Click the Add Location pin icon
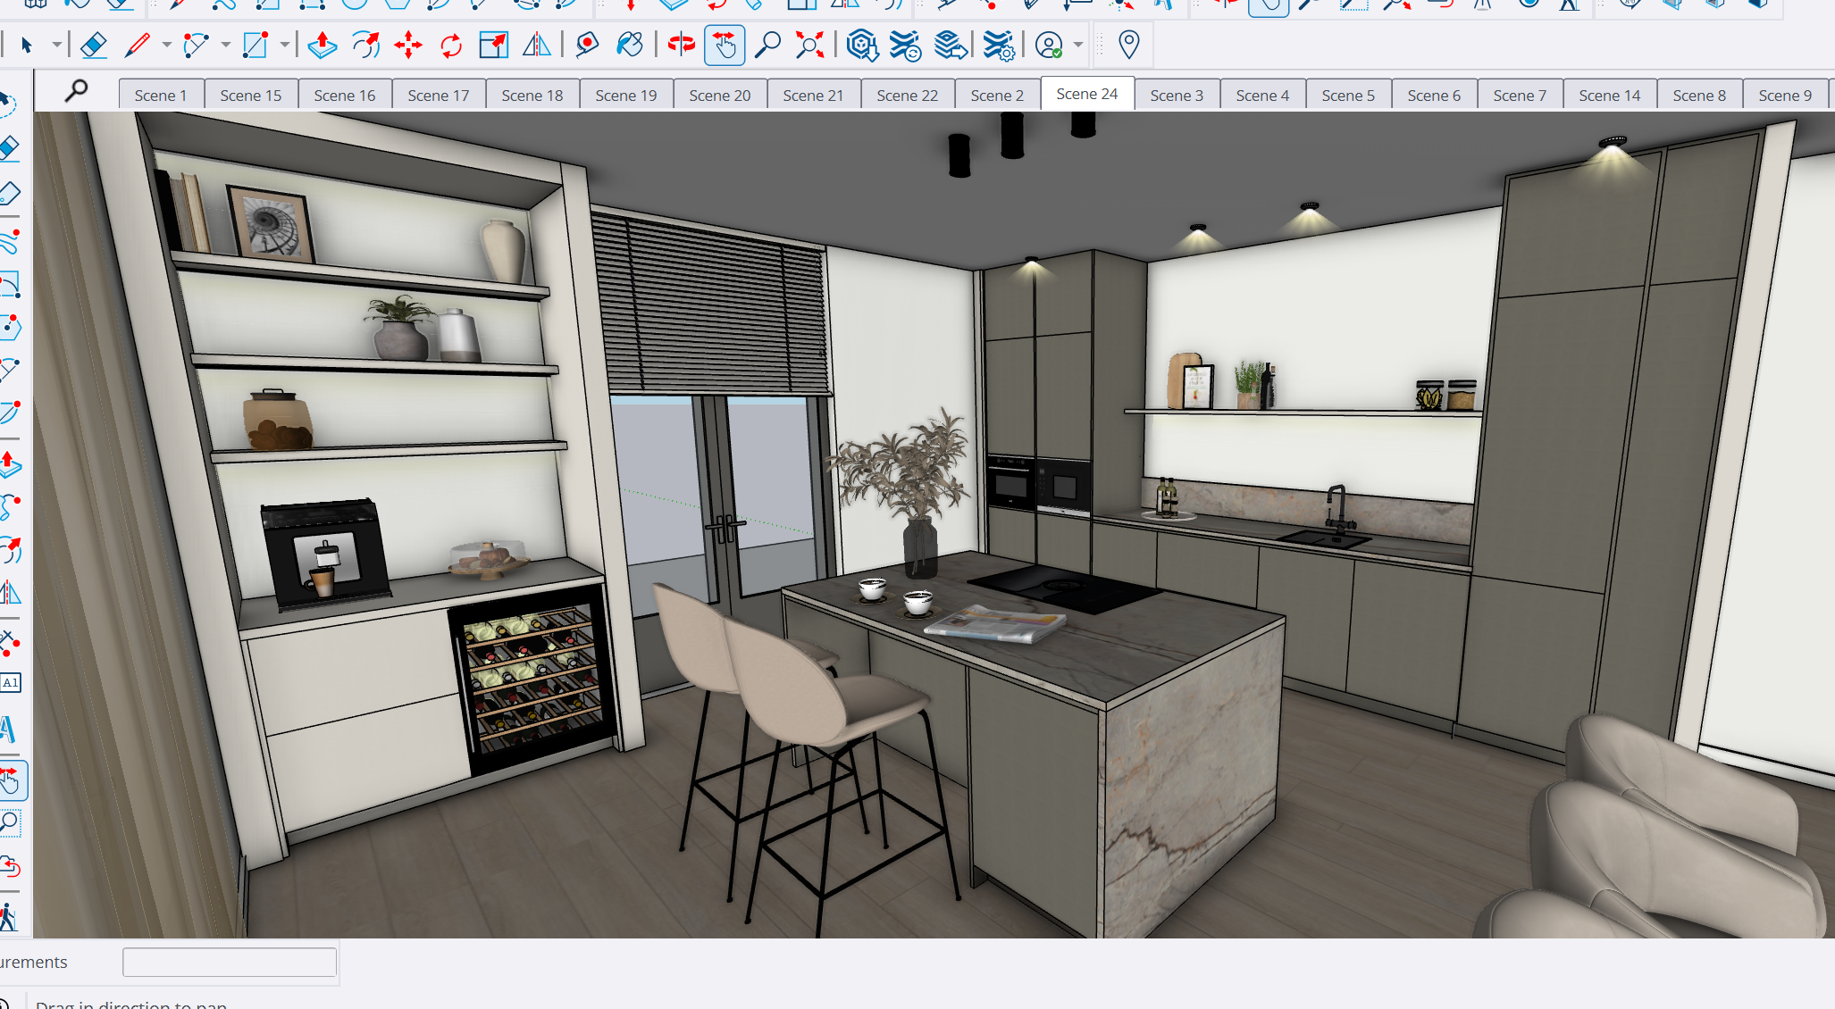Image resolution: width=1835 pixels, height=1009 pixels. point(1128,45)
